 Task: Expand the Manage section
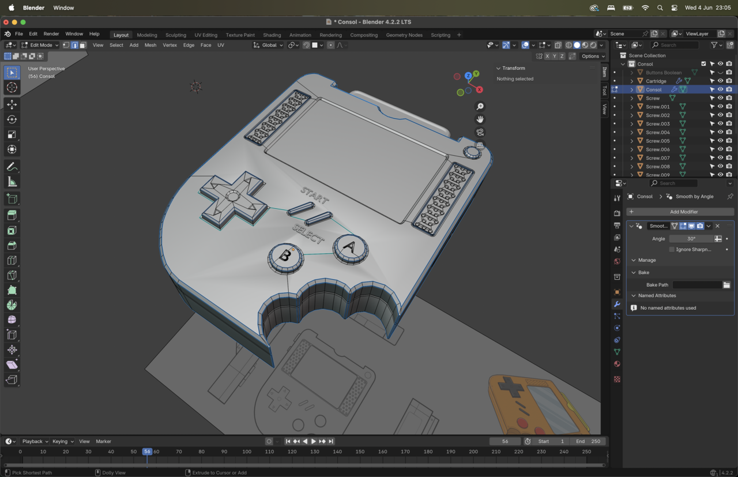(x=647, y=260)
